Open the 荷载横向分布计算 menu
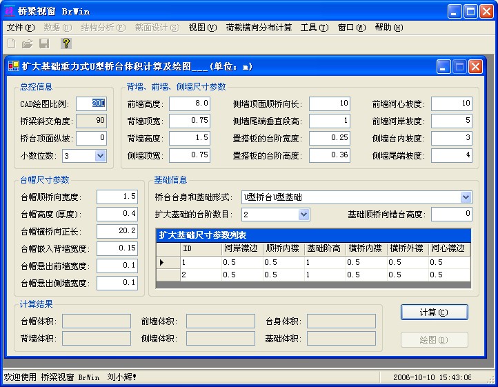Screen dimensions: 498x387 point(259,28)
